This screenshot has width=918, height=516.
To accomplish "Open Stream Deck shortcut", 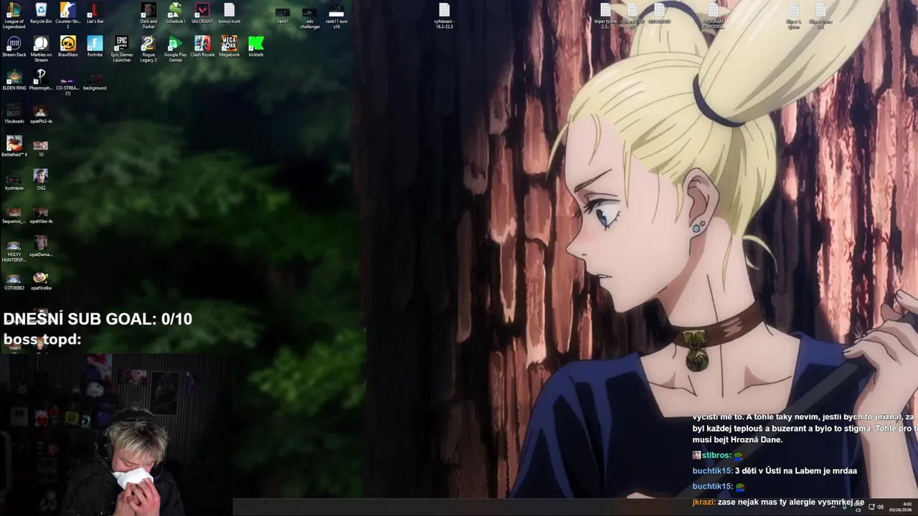I will [14, 47].
